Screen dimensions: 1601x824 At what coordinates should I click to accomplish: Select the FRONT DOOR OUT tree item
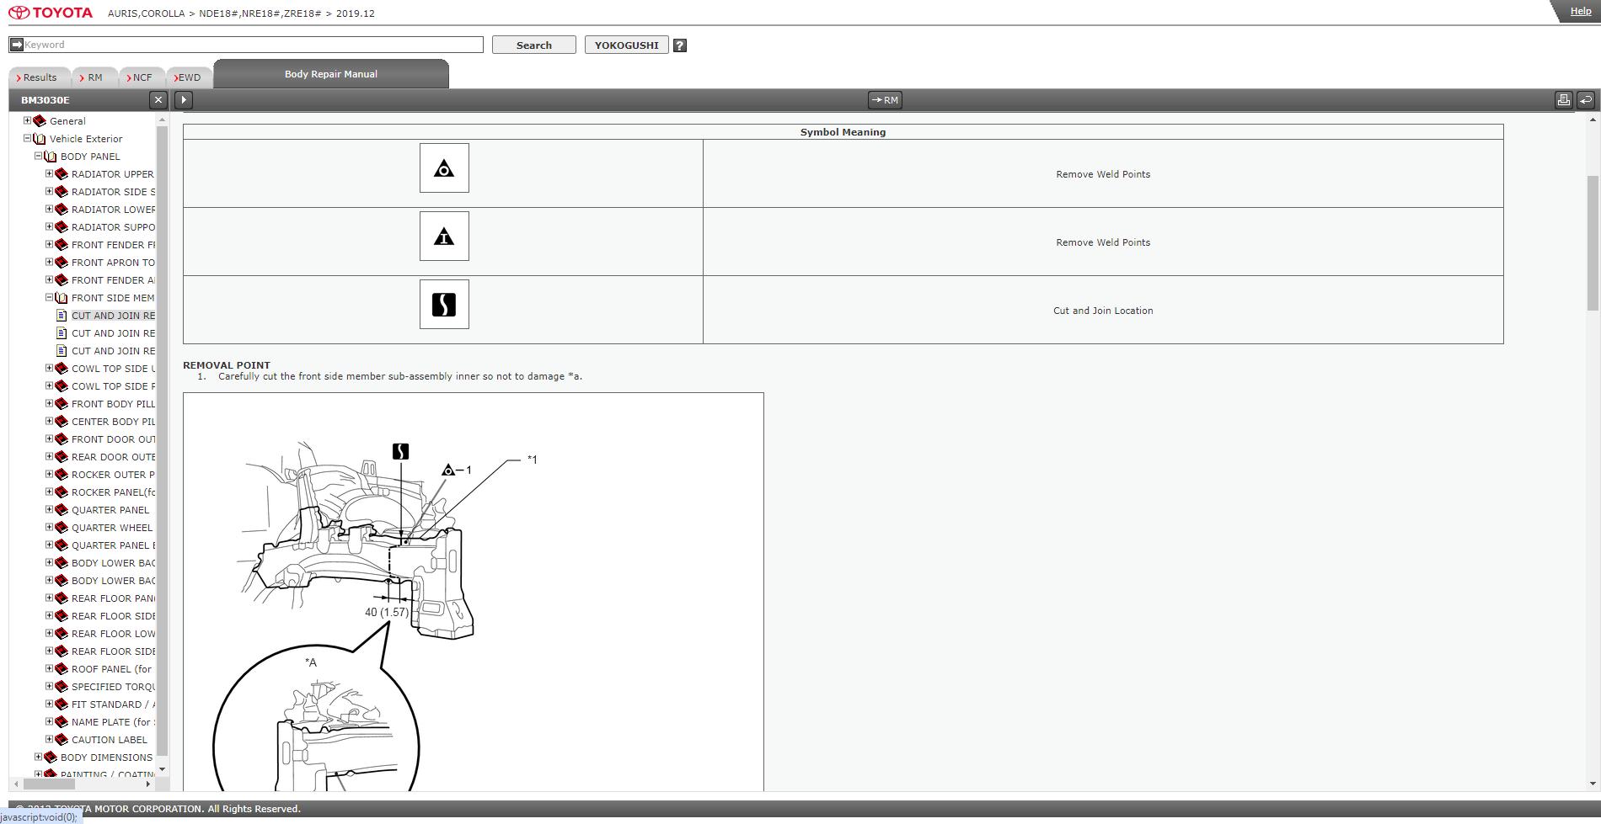(x=113, y=439)
